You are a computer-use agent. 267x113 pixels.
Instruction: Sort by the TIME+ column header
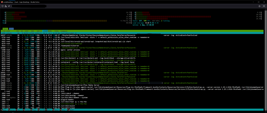(x=57, y=31)
